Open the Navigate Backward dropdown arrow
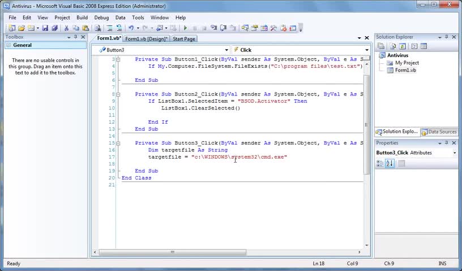The height and width of the screenshot is (271, 462). pyautogui.click(x=166, y=28)
